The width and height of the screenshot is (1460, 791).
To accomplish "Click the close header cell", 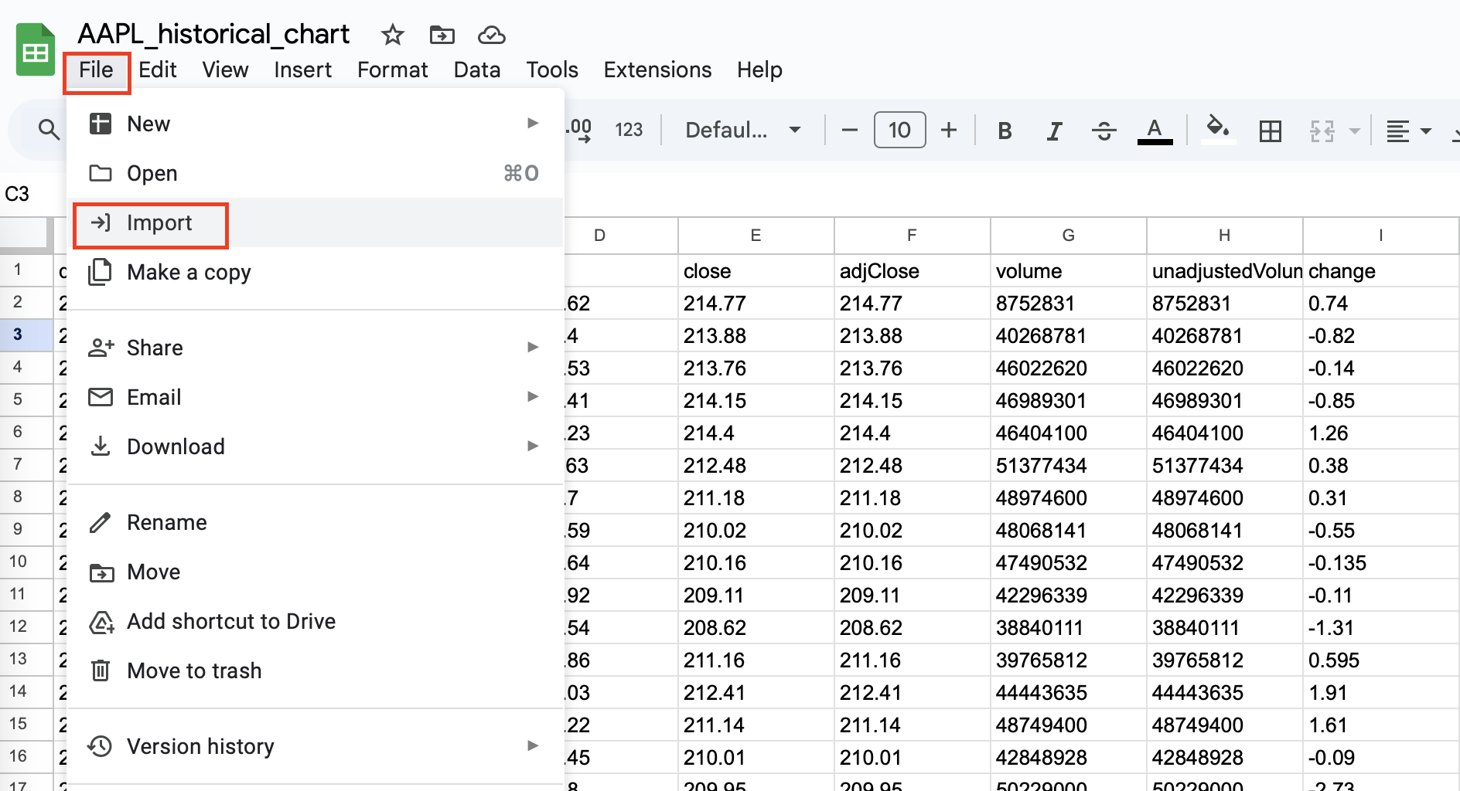I will pyautogui.click(x=756, y=271).
